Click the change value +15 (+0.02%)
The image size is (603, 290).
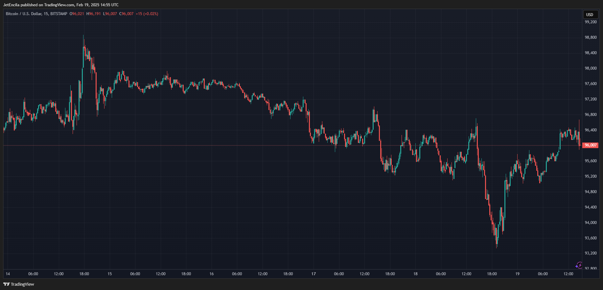[x=147, y=14]
